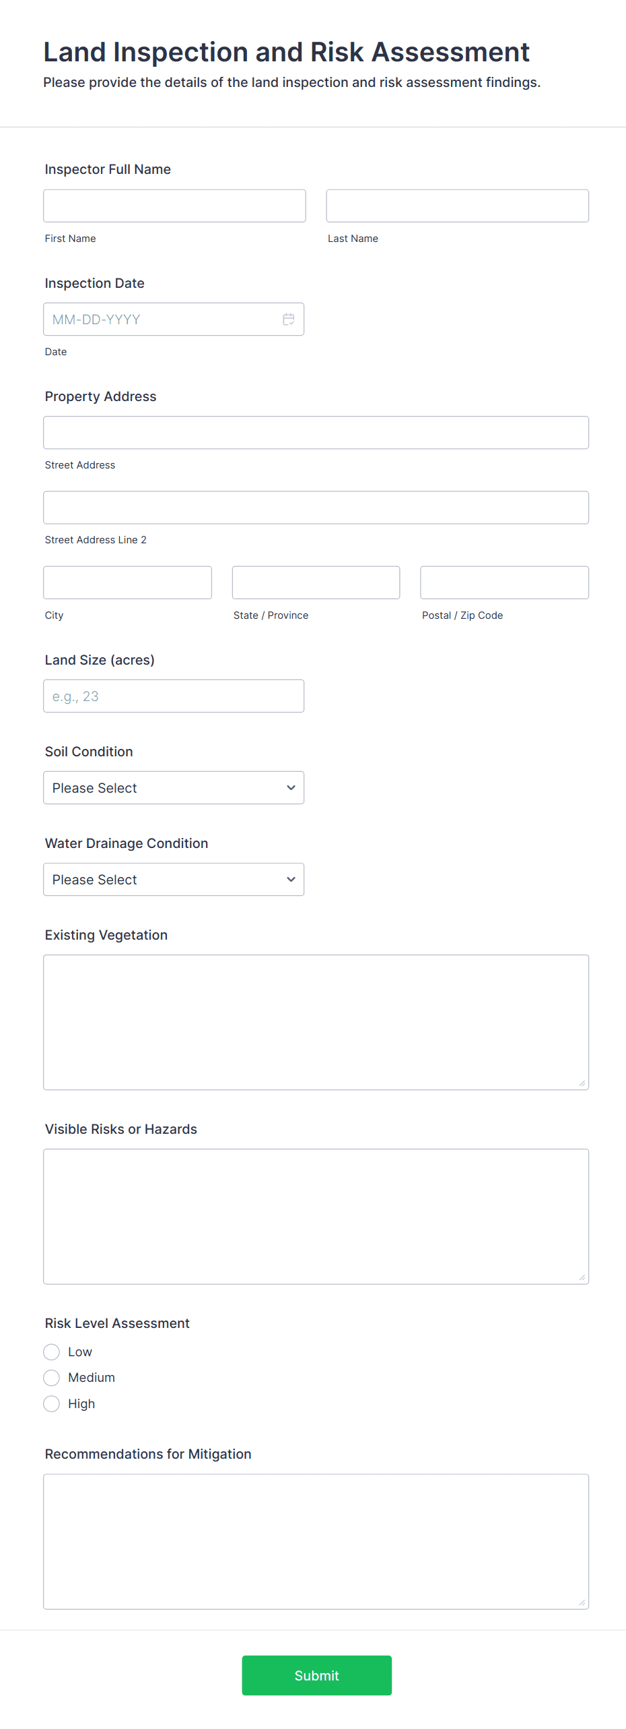Click the Water Drainage Condition dropdown arrow
Viewport: 626px width, 1729px height.
click(x=291, y=880)
